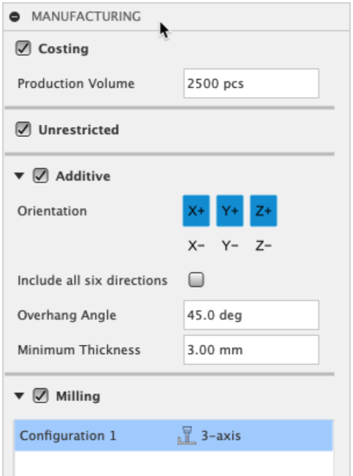This screenshot has height=476, width=353.
Task: Enable X- orientation direction
Action: click(196, 246)
